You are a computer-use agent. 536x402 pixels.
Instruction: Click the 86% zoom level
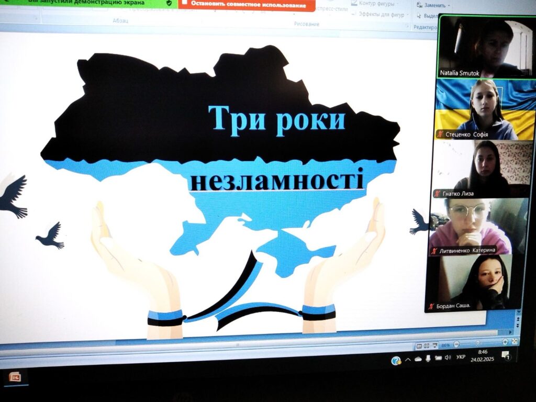tap(445, 345)
